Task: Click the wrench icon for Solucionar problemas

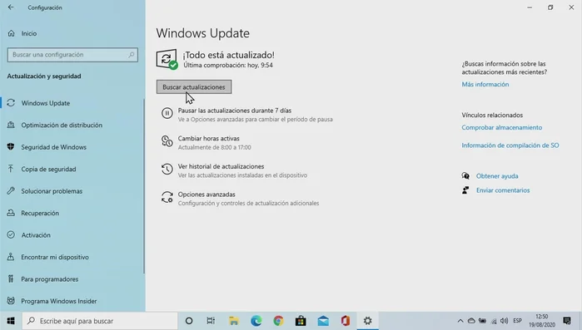Action: (x=11, y=191)
